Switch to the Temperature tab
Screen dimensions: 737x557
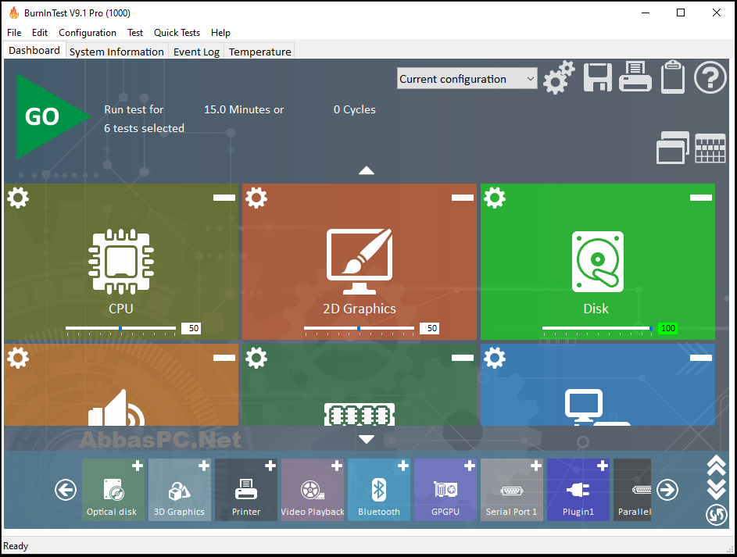click(260, 52)
